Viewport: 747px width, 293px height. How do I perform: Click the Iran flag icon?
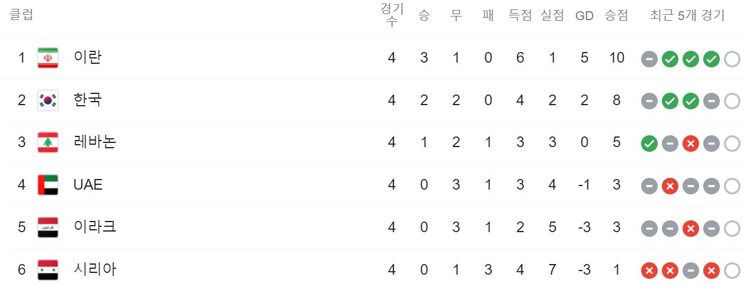pos(47,58)
